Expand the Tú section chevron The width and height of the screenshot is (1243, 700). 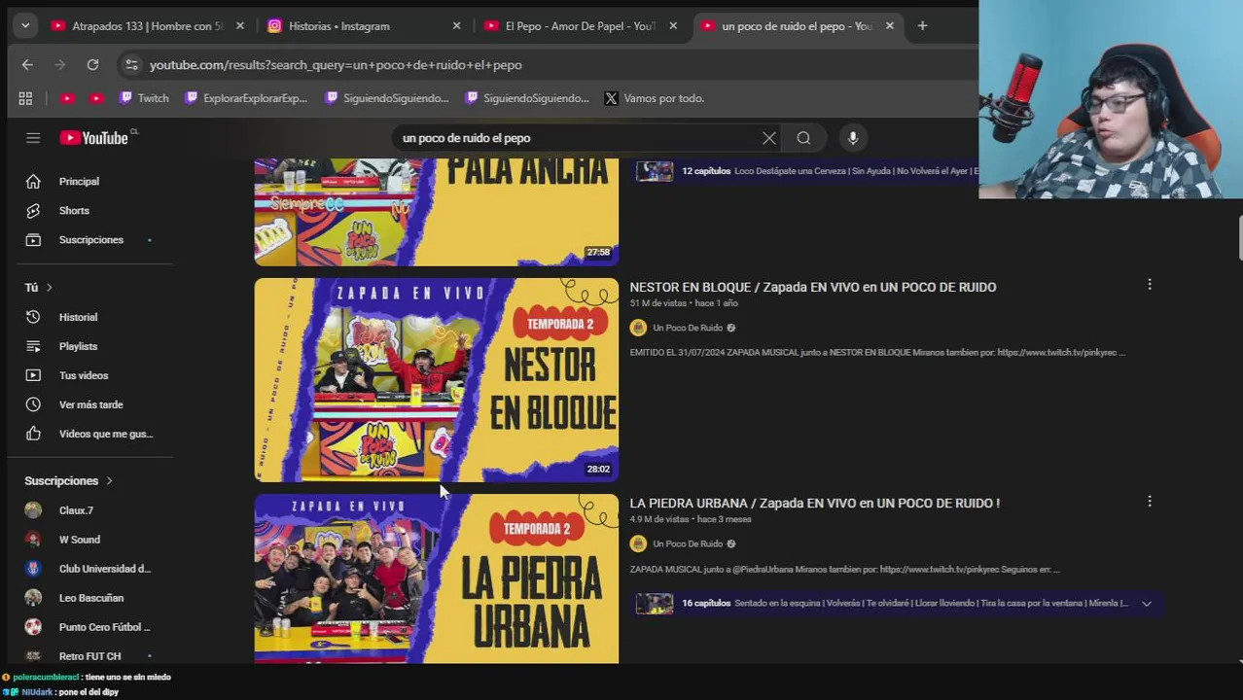coord(49,288)
